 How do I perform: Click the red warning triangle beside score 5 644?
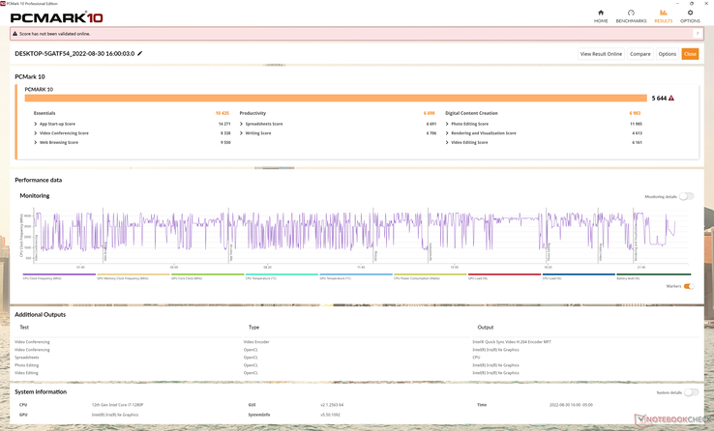(671, 98)
